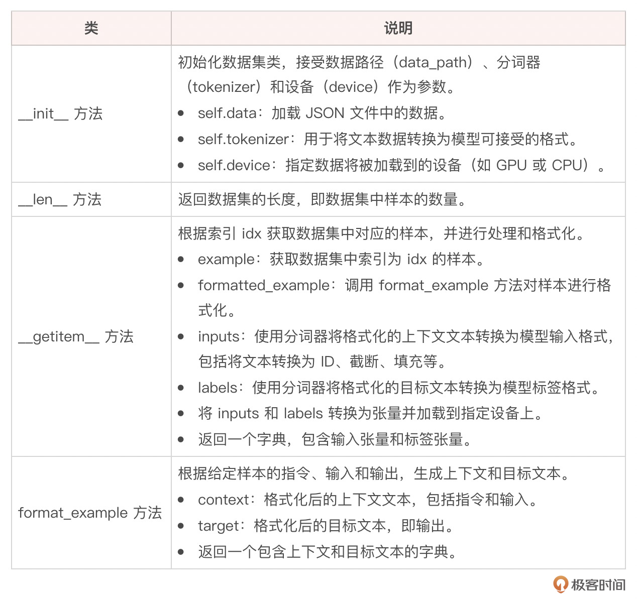Select the __getitem__ 方法 cell
Image resolution: width=637 pixels, height=599 pixels.
[x=76, y=336]
